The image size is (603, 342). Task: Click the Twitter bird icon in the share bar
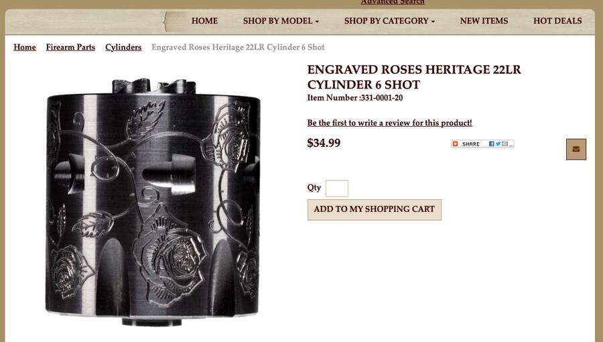coord(498,144)
